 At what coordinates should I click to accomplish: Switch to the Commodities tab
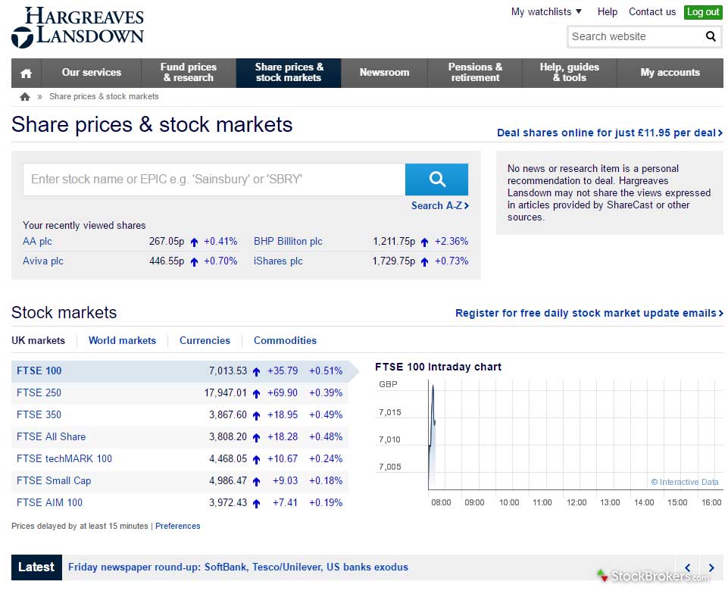coord(285,340)
